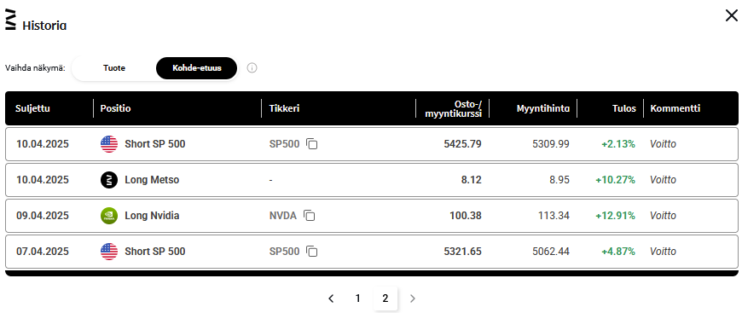This screenshot has height=313, width=742.
Task: Open page 1 of history
Action: point(357,299)
